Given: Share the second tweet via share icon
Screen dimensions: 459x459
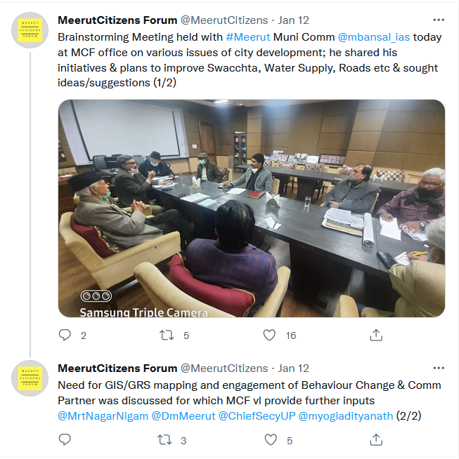Looking at the screenshot, I should pyautogui.click(x=376, y=439).
